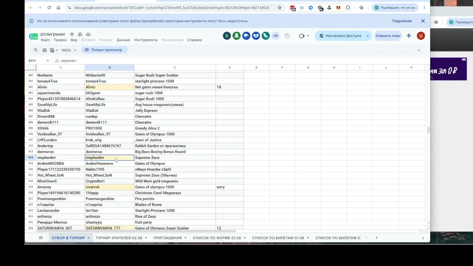
Task: Click Подтвердите, что это вы profile button
Action: pyautogui.click(x=395, y=7)
